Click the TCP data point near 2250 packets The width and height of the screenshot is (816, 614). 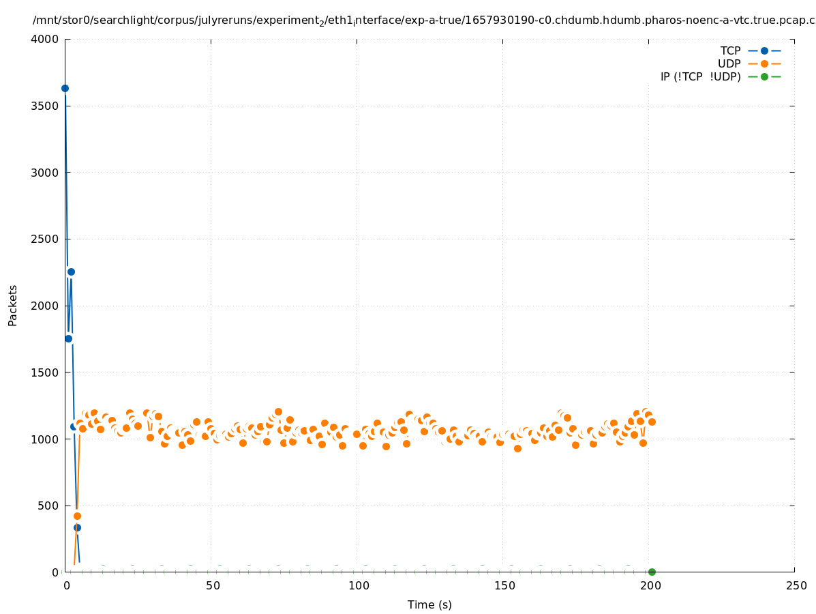tap(71, 272)
